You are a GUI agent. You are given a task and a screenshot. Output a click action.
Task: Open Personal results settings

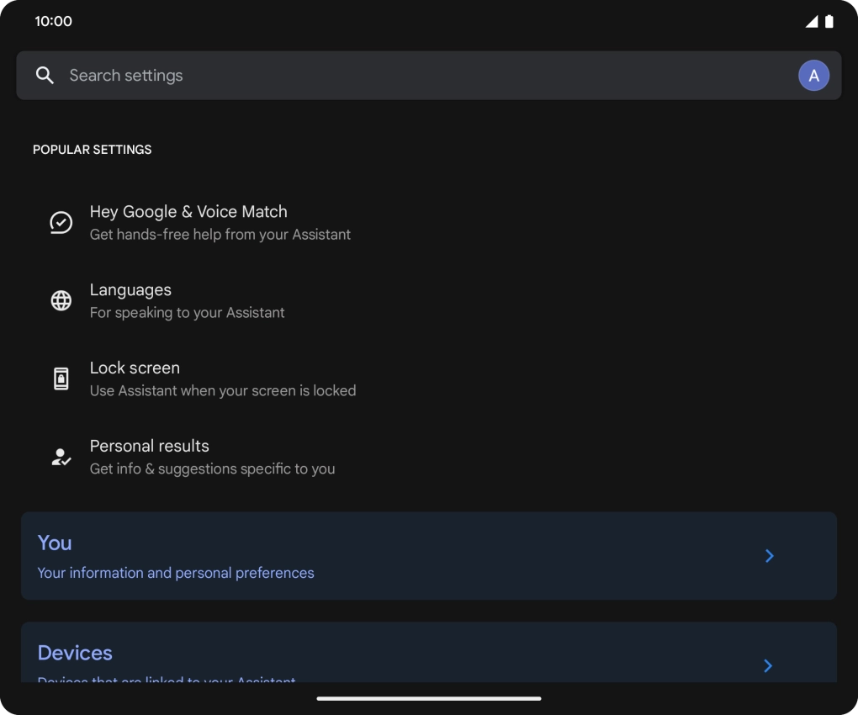tap(150, 447)
